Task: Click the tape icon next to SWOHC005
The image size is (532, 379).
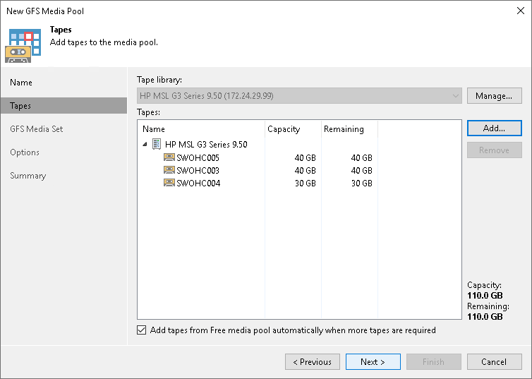Action: (169, 157)
